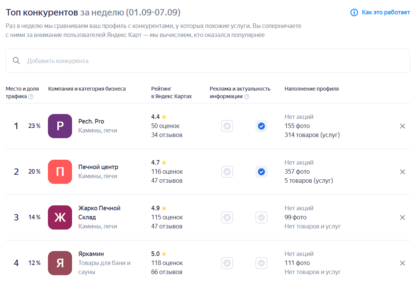Image resolution: width=418 pixels, height=282 pixels.
Task: Click grey verification badge for Яркамин
Action: click(x=261, y=263)
